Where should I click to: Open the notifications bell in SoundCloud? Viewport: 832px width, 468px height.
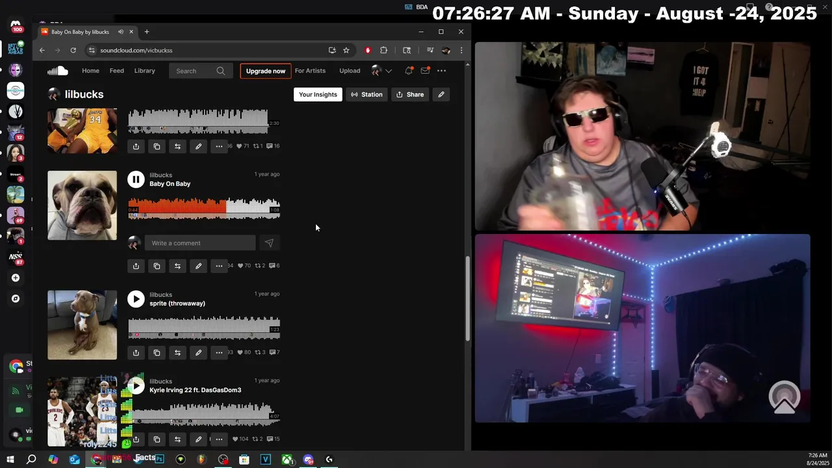click(409, 71)
